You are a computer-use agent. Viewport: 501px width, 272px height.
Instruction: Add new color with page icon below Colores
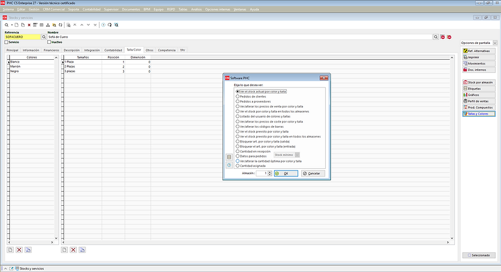[x=10, y=250]
